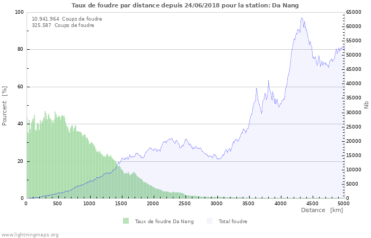Click the green Taux de foudre legend swatch
The height and width of the screenshot is (238, 371).
point(126,221)
